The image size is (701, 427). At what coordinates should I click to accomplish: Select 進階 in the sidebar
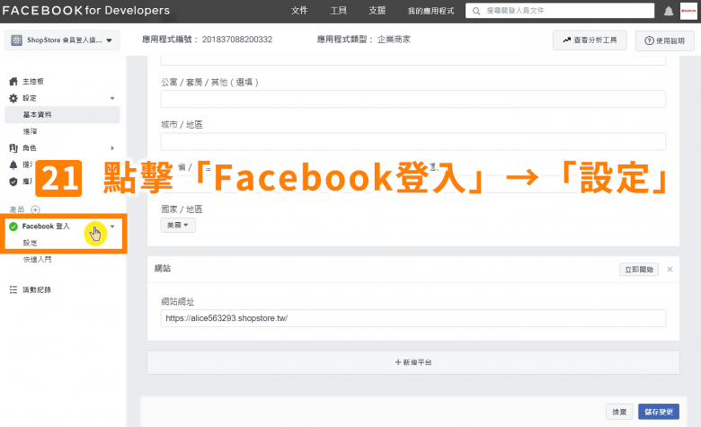[31, 131]
